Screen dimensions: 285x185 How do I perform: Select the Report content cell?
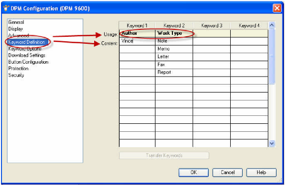coord(174,73)
